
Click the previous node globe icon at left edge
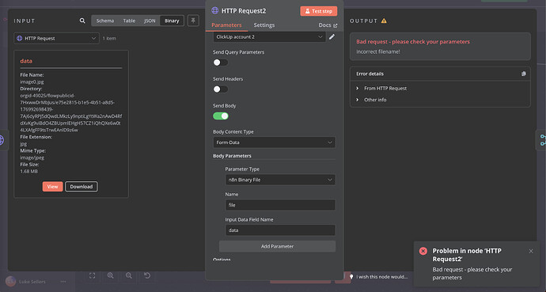[x=2, y=140]
